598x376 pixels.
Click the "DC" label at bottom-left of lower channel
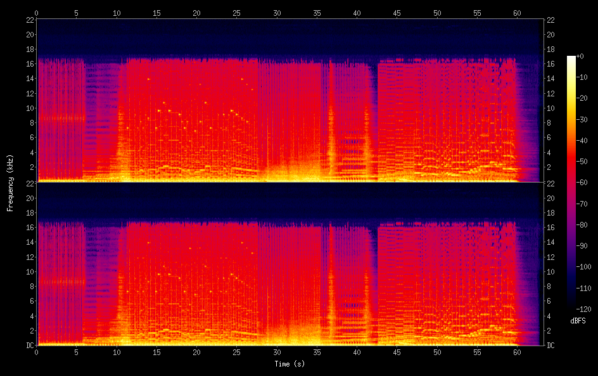coord(29,346)
